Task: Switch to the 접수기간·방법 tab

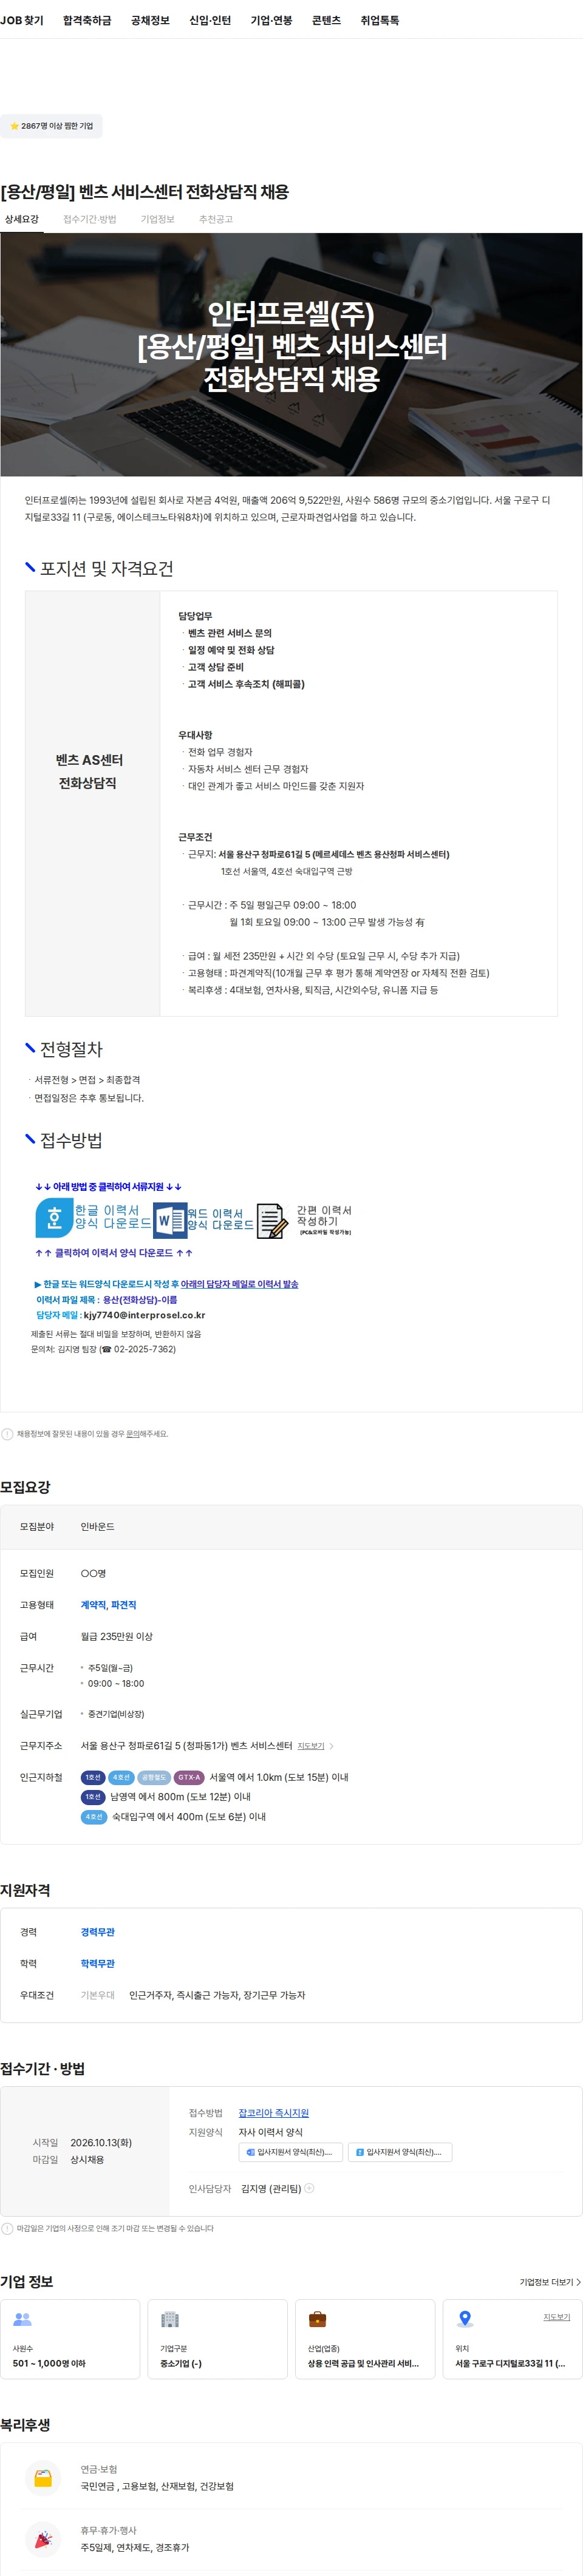Action: (x=90, y=219)
